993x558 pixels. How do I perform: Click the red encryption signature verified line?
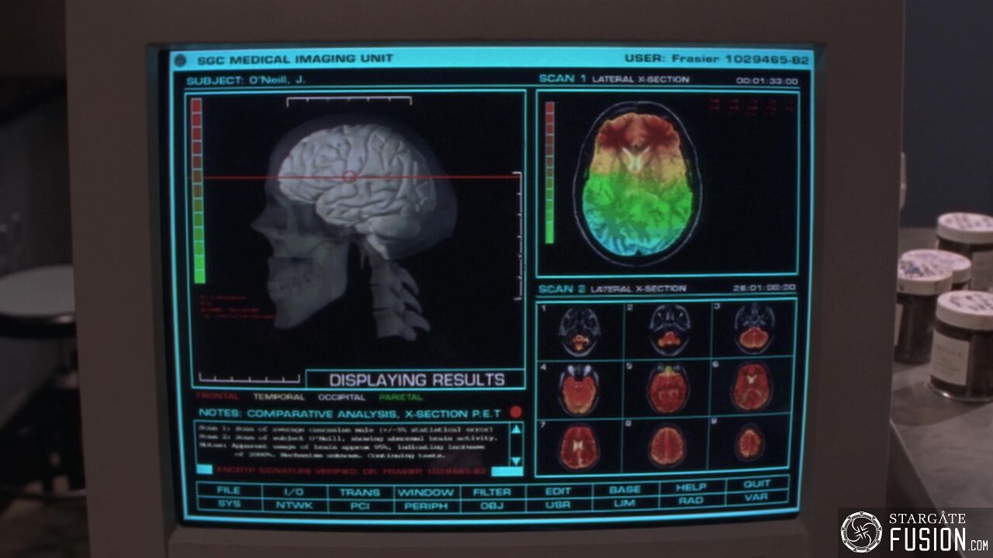[x=351, y=470]
